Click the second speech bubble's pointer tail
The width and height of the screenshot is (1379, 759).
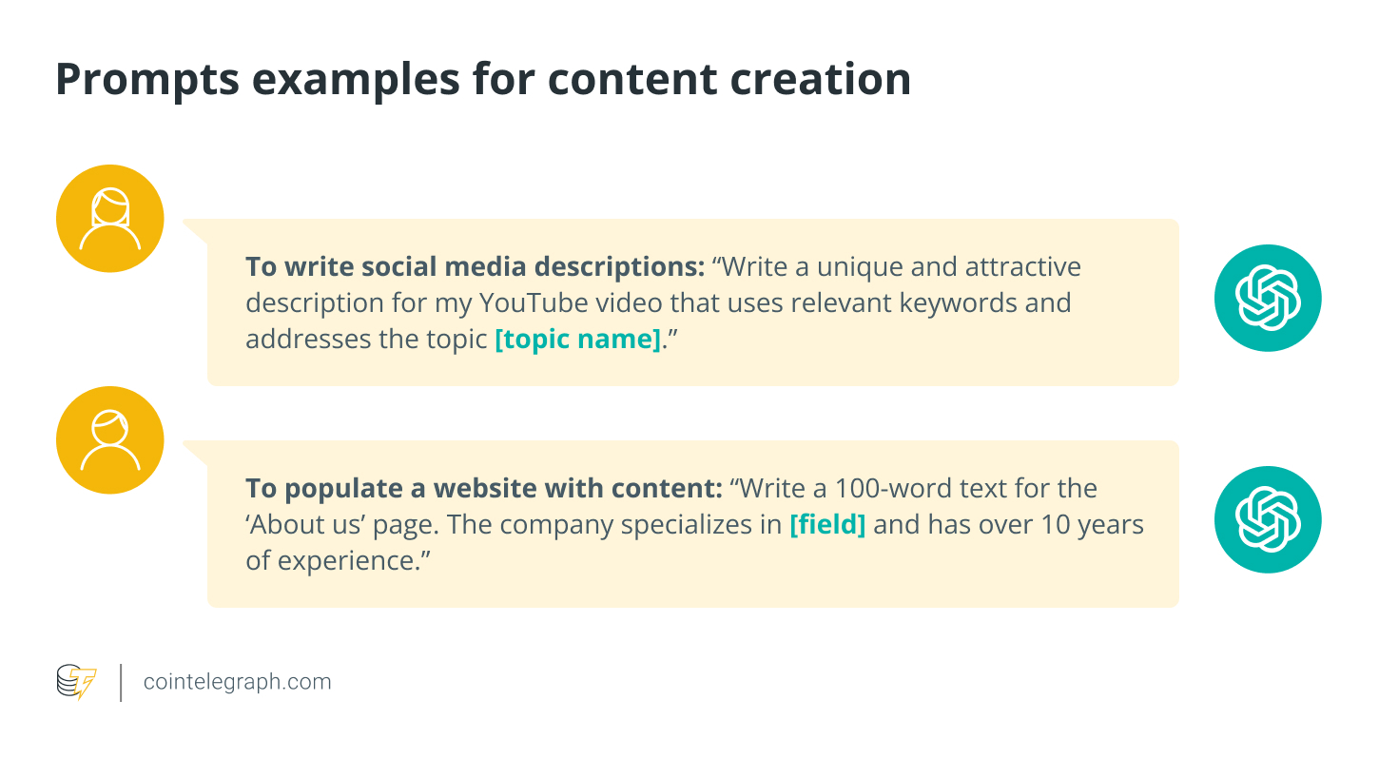194,453
